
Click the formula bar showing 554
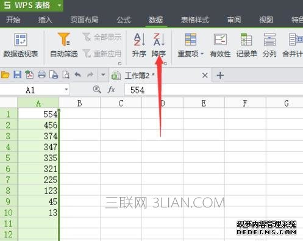coord(213,90)
